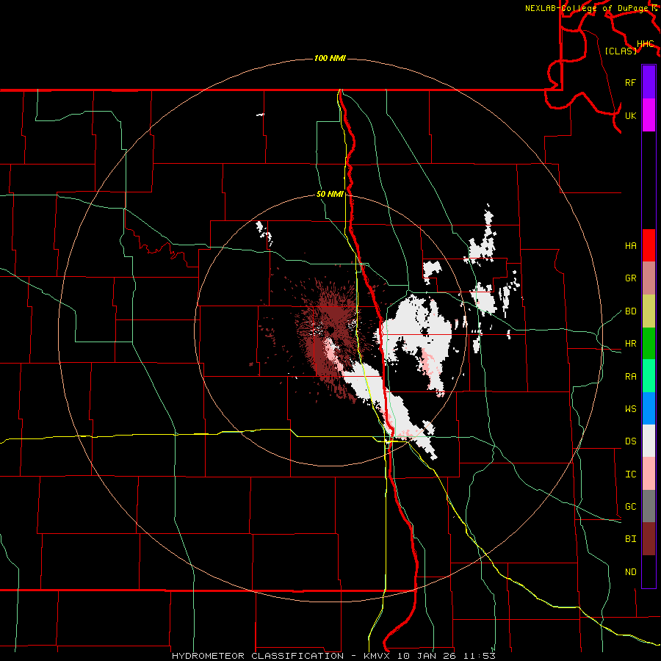
Task: Select the GR legend color block
Action: 649,278
